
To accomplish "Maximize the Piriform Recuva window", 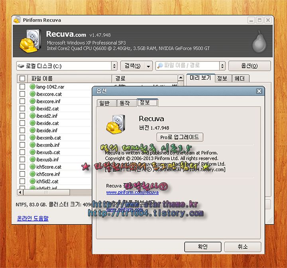I will [259, 20].
